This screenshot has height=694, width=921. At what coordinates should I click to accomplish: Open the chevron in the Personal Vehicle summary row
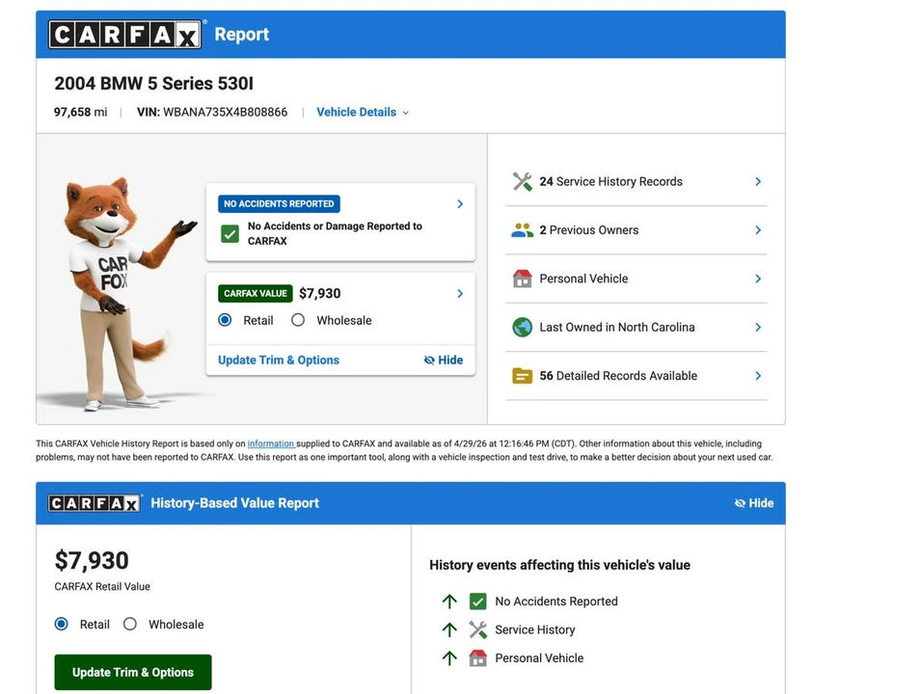(x=758, y=279)
